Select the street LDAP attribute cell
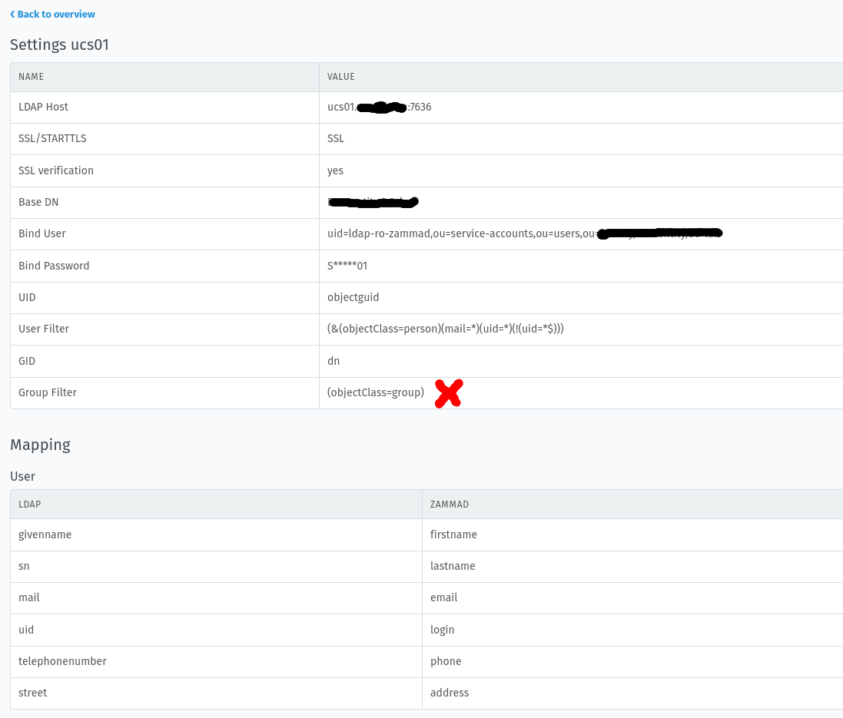 click(33, 693)
